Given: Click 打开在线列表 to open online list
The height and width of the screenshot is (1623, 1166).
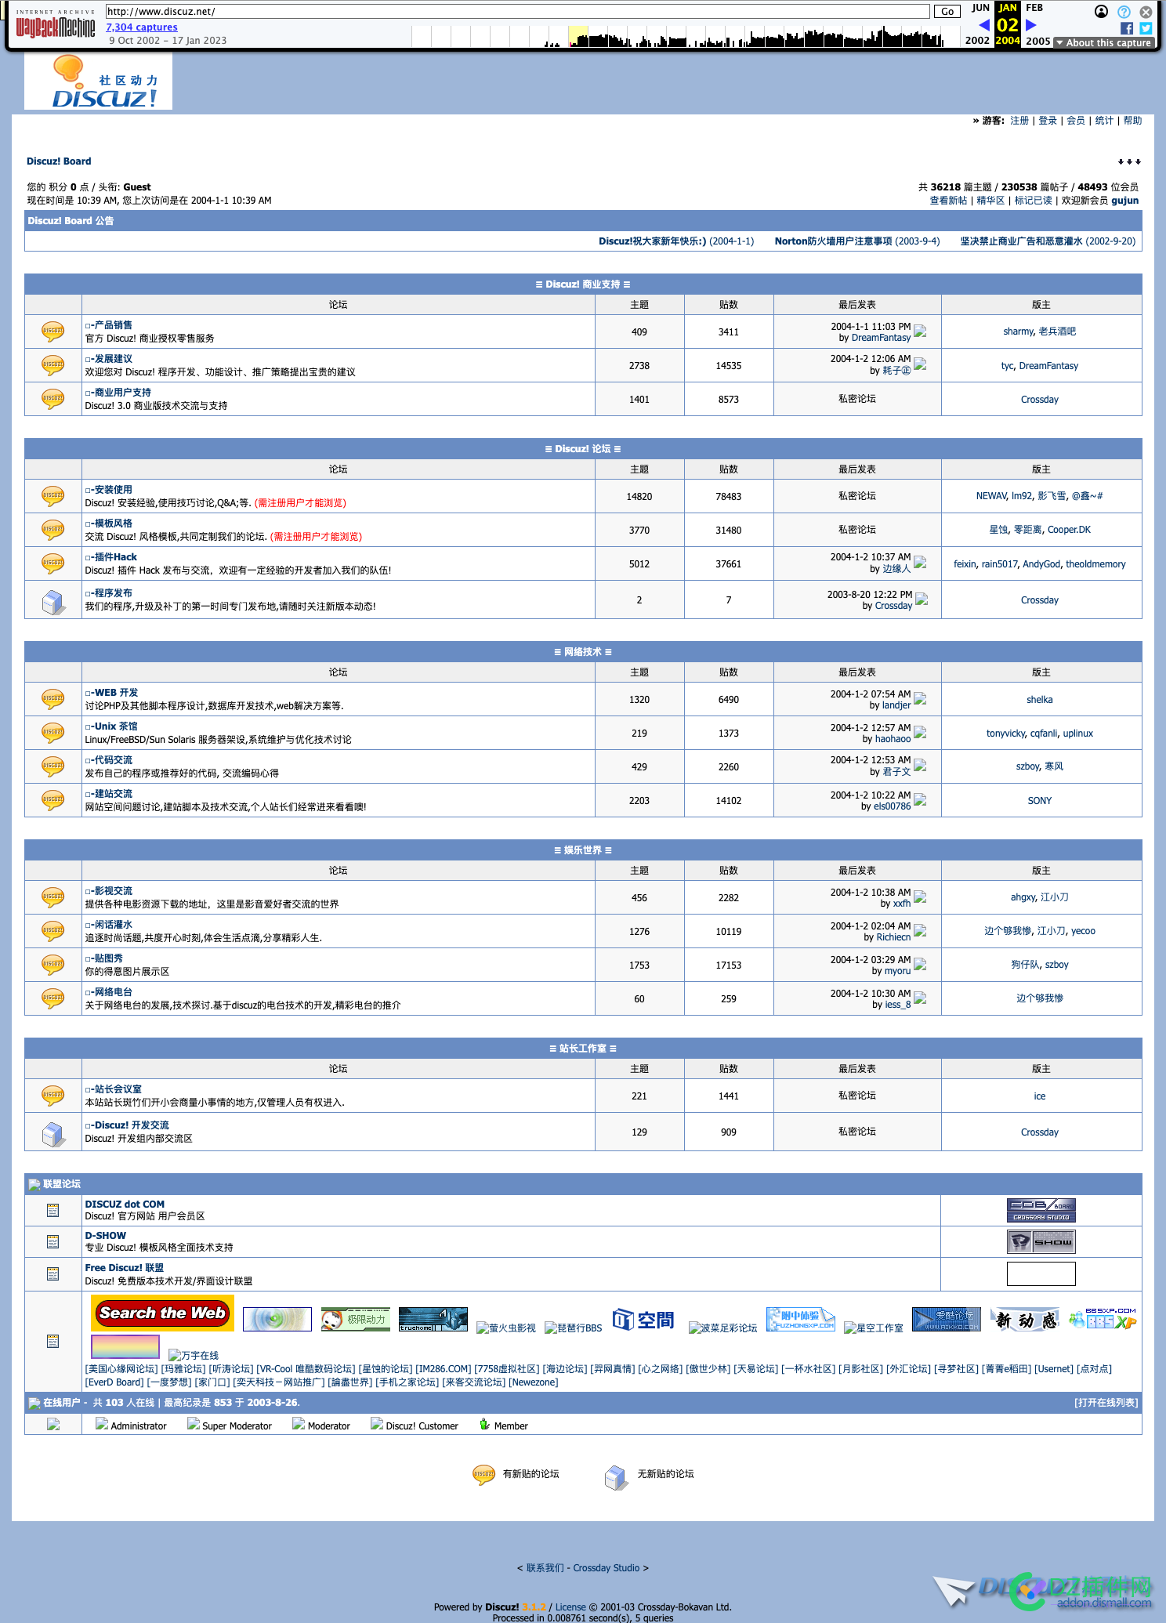Looking at the screenshot, I should click(x=1106, y=1403).
